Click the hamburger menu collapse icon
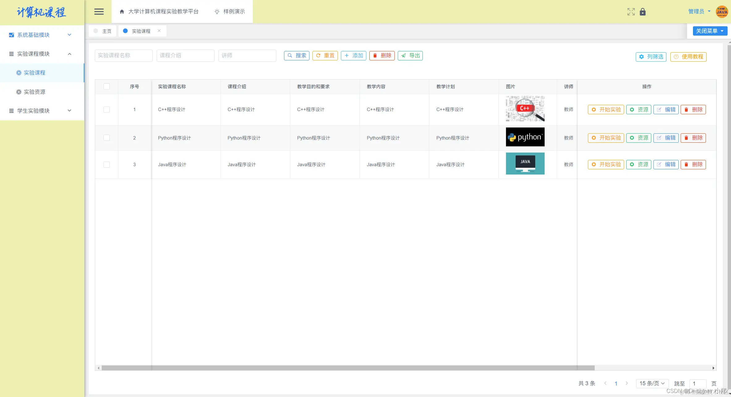 coord(99,12)
